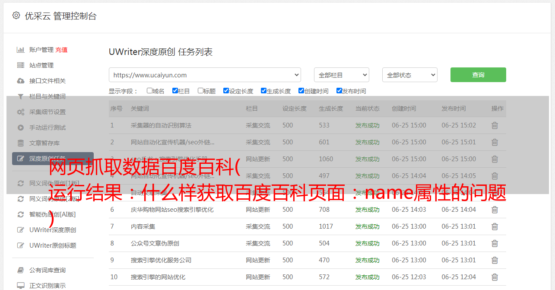Viewport: 555px width, 290px height.
Task: Enable the 域名 field checkbox
Action: 149,91
